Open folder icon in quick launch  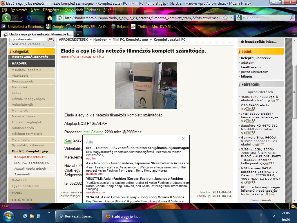click(x=32, y=216)
